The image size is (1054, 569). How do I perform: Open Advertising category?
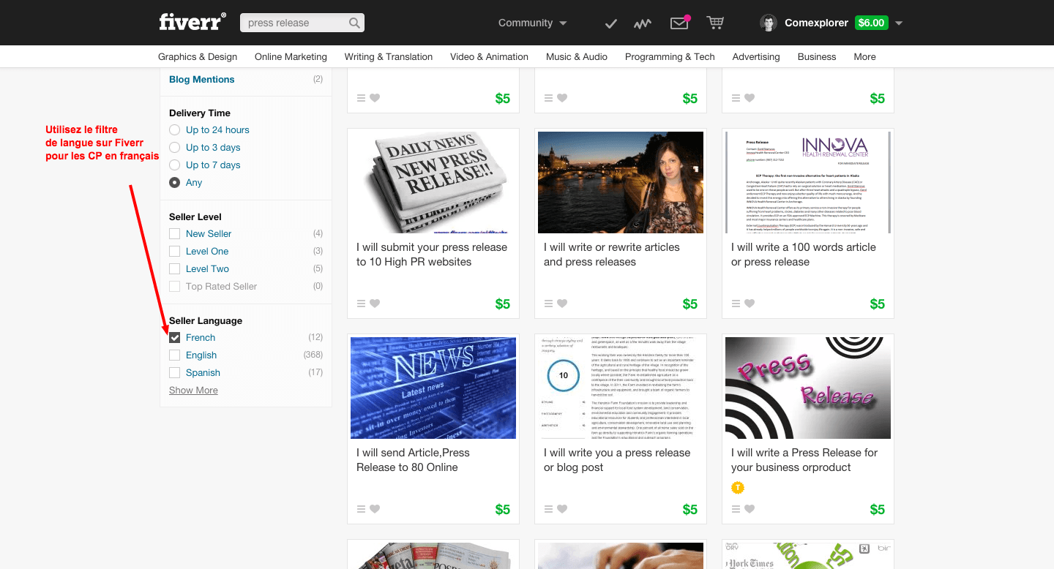click(756, 56)
